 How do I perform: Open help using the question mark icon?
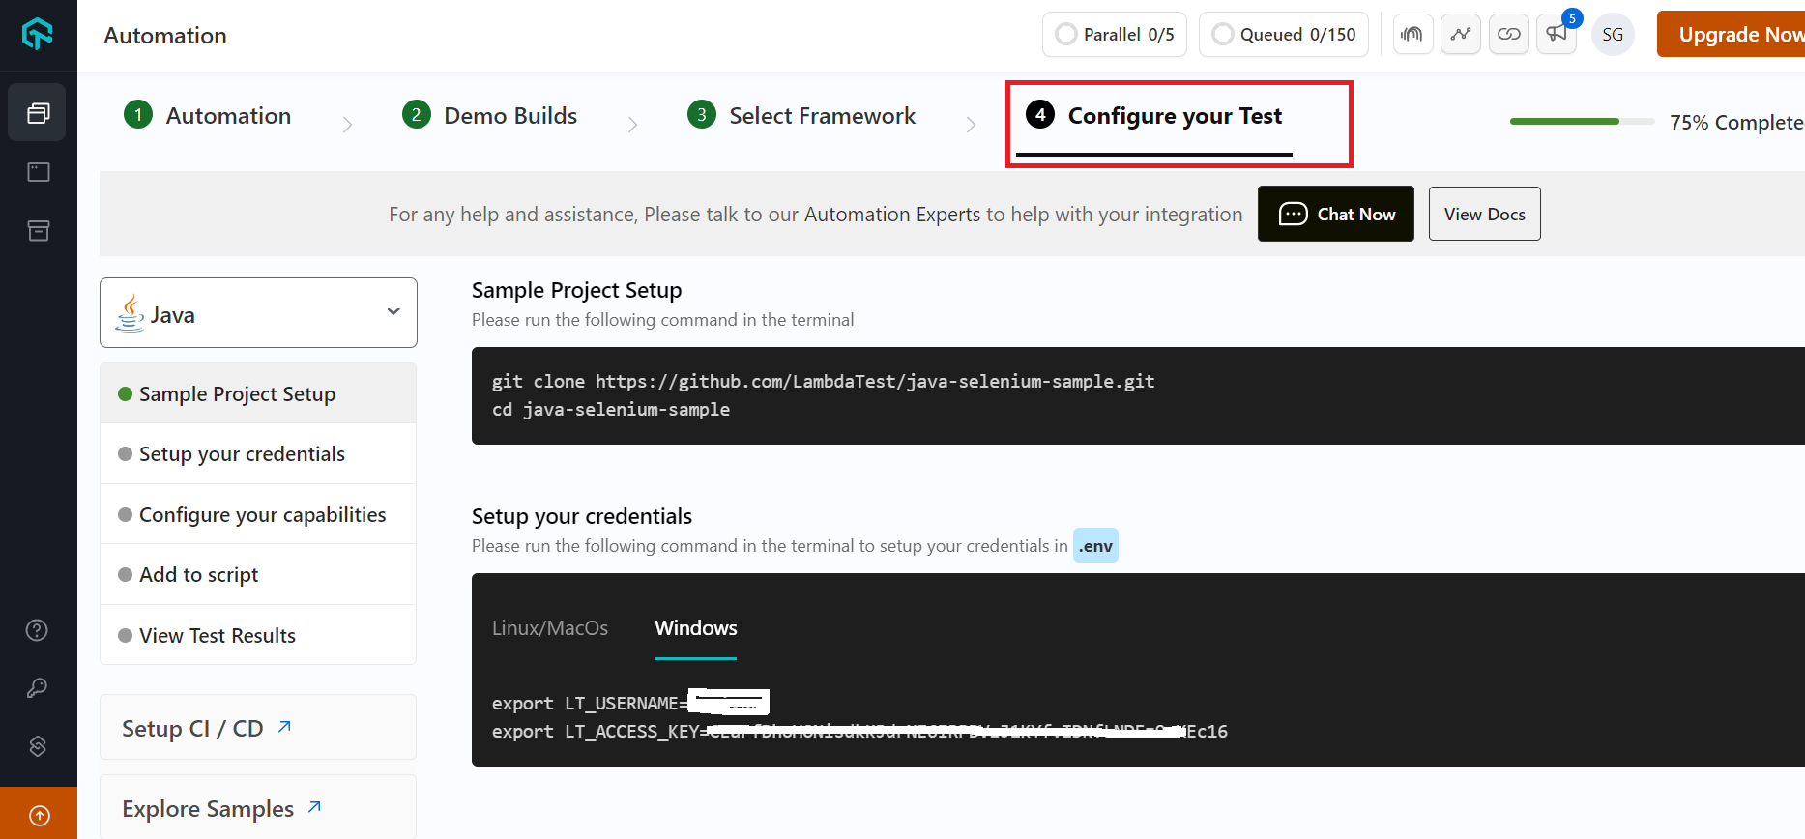tap(37, 629)
